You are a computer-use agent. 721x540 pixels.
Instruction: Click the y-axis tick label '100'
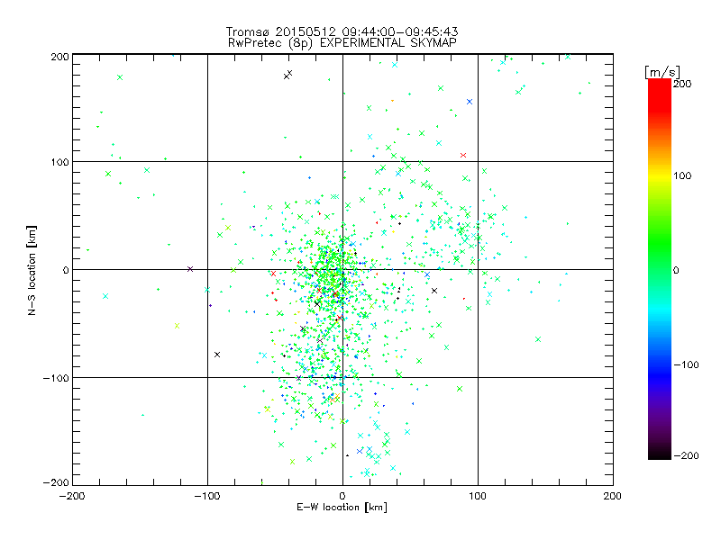pos(59,162)
